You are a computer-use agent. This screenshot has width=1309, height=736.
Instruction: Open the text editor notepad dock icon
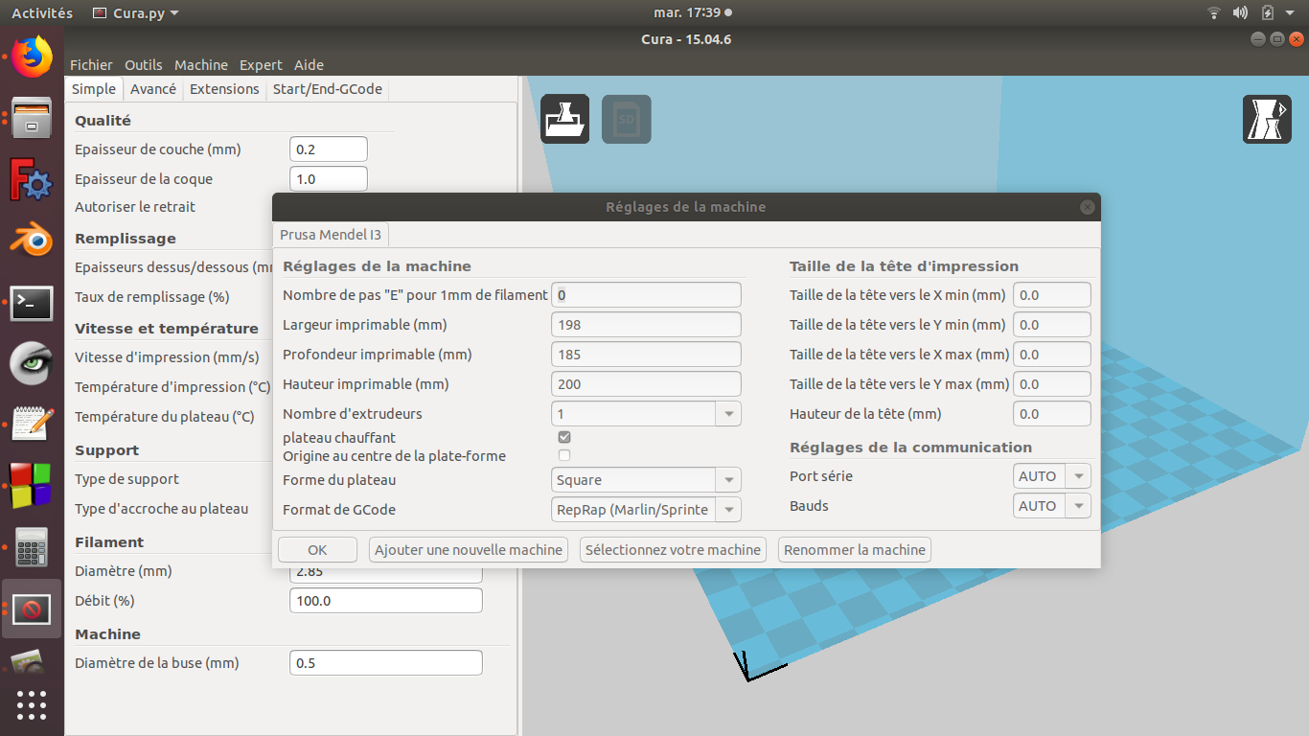point(32,425)
